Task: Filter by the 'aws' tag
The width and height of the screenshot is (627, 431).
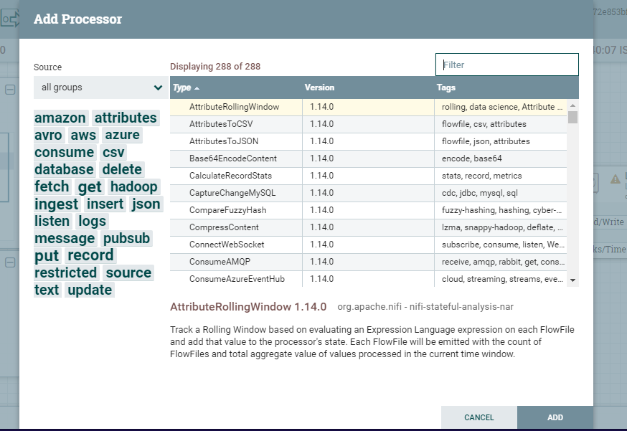Action: pos(83,135)
